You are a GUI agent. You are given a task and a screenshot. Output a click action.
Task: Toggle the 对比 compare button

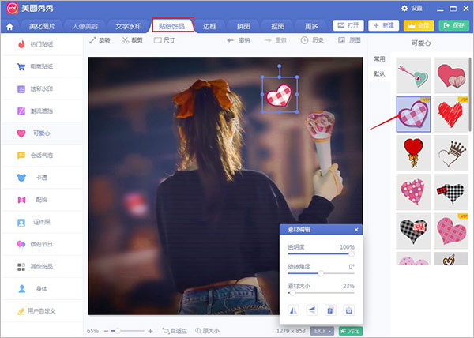351,331
